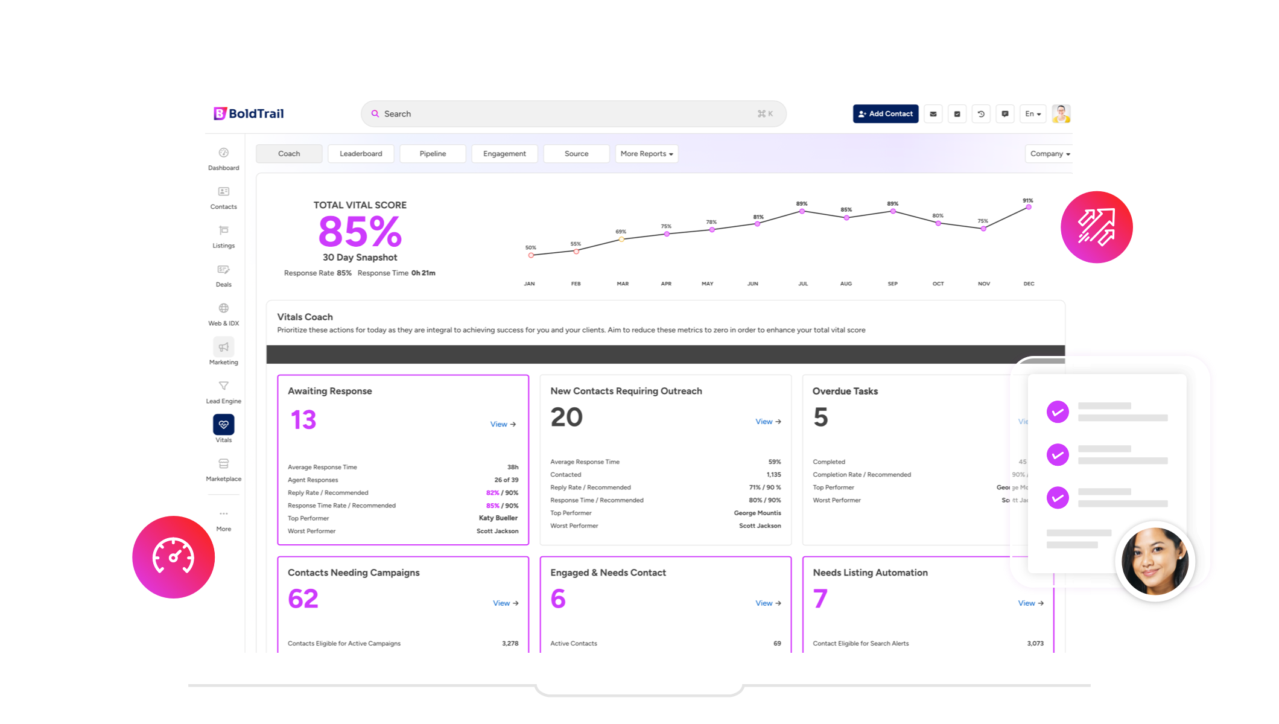
Task: Click the Lead Engine funnel icon
Action: [x=223, y=386]
